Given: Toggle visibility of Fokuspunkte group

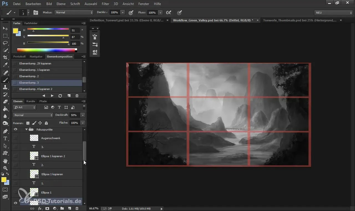Looking at the screenshot, I should tap(16, 129).
